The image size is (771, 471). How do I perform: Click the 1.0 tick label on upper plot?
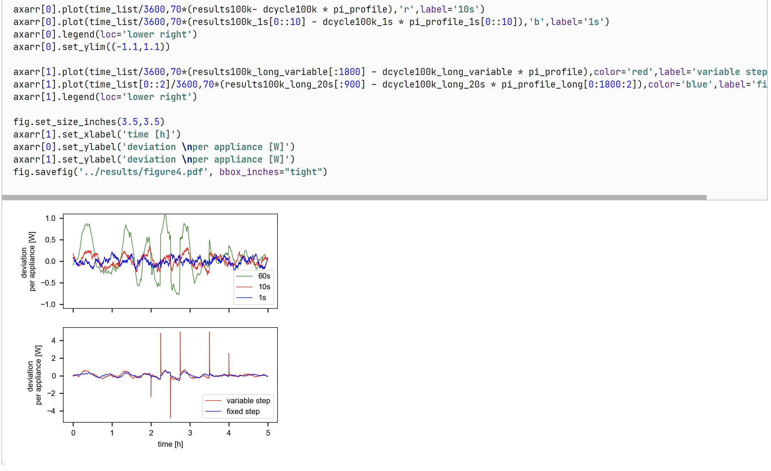tap(50, 218)
